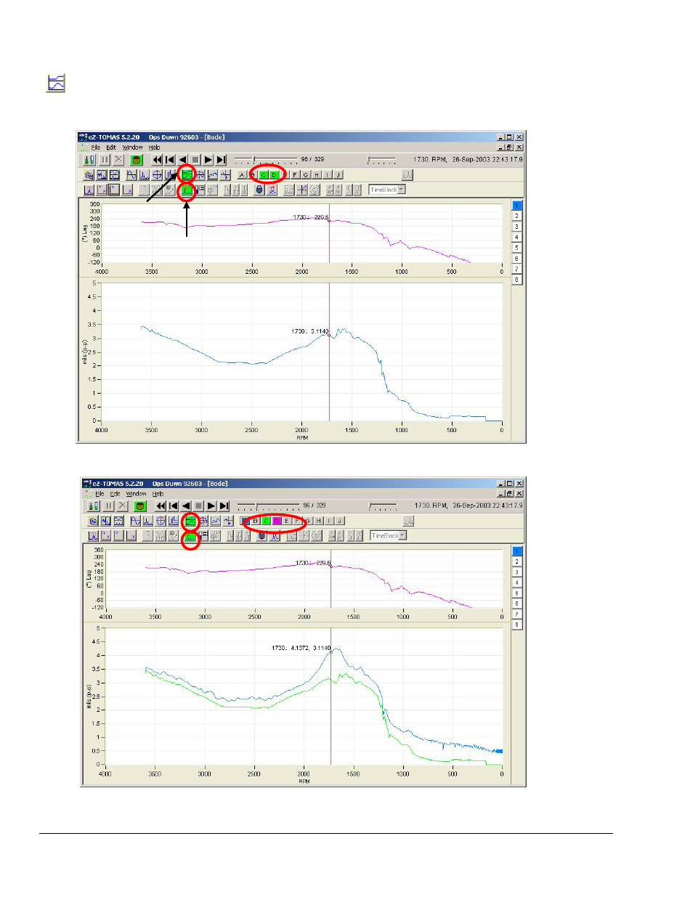Jump to last record in the top window
693x897 pixels.
[221, 160]
